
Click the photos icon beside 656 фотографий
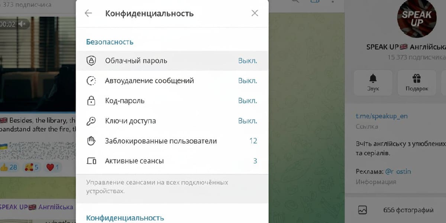[x=362, y=210]
